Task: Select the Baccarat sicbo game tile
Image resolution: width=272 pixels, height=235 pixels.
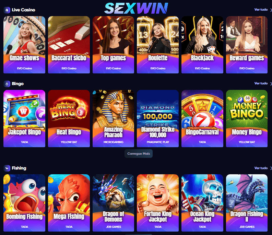Action: coord(69,45)
